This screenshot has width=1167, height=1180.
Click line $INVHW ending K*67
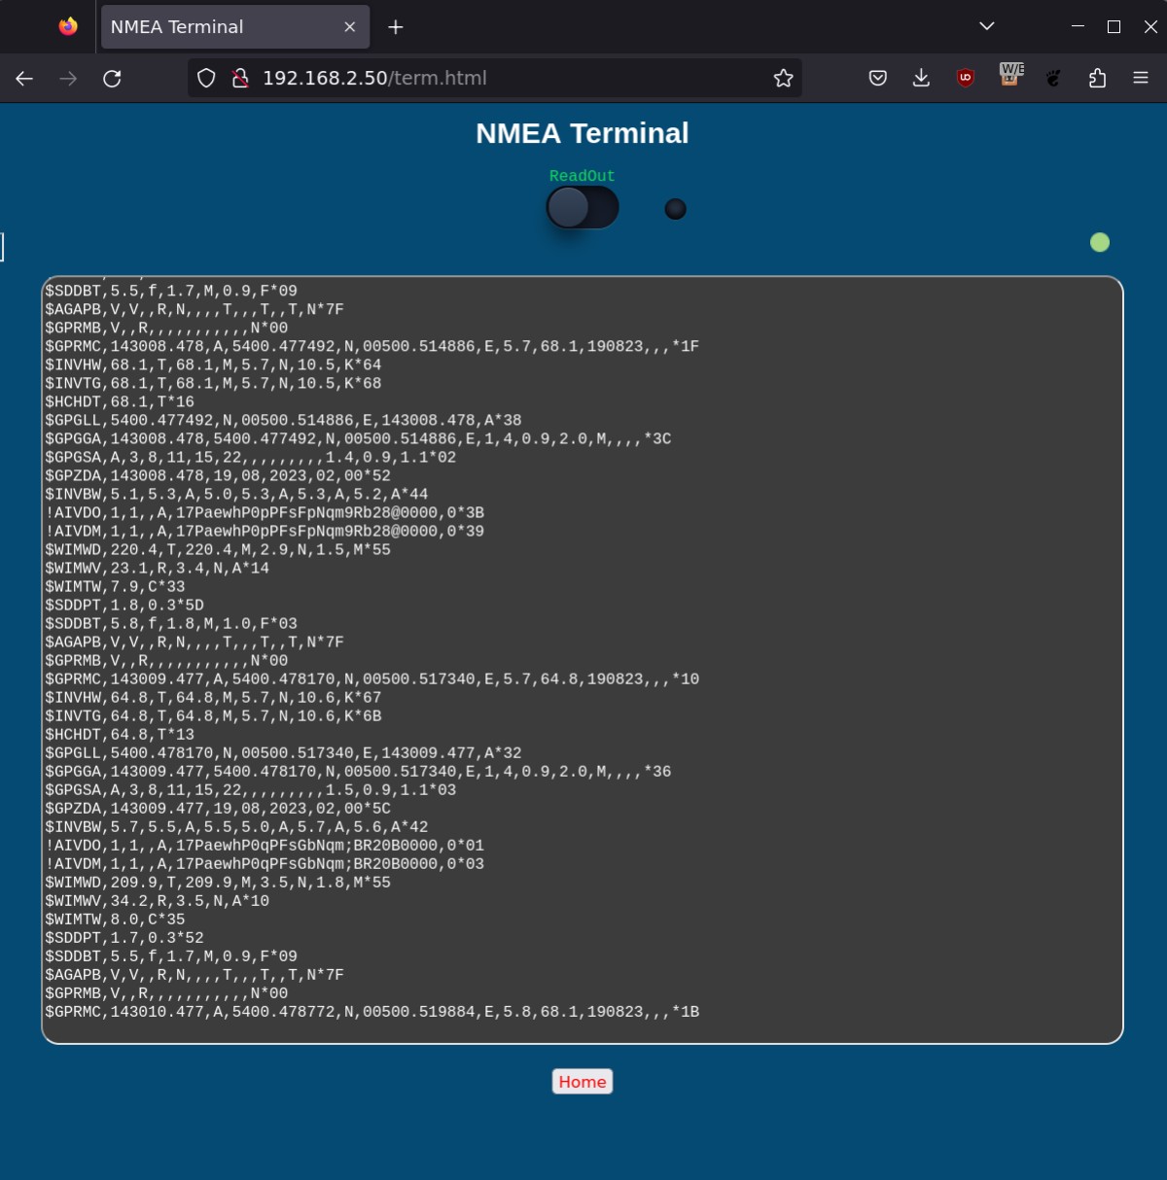tap(213, 698)
